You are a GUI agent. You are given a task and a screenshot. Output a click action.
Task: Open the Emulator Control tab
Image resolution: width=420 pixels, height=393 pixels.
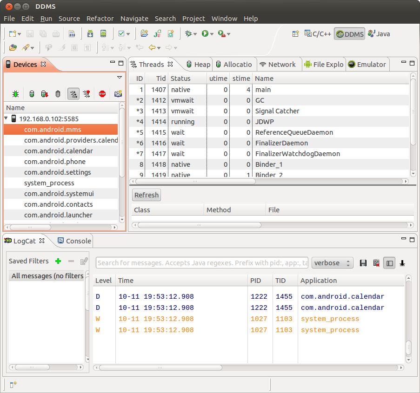367,65
